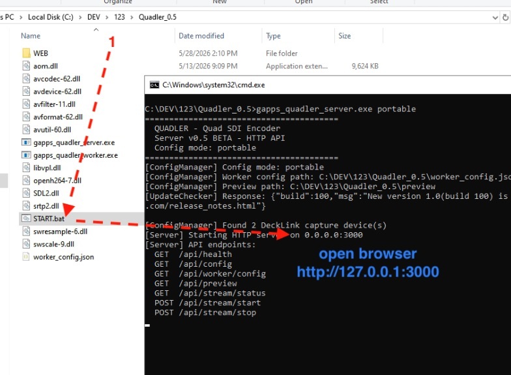
Task: Click the /api/stream/stop line in cmd
Action: coord(205,312)
